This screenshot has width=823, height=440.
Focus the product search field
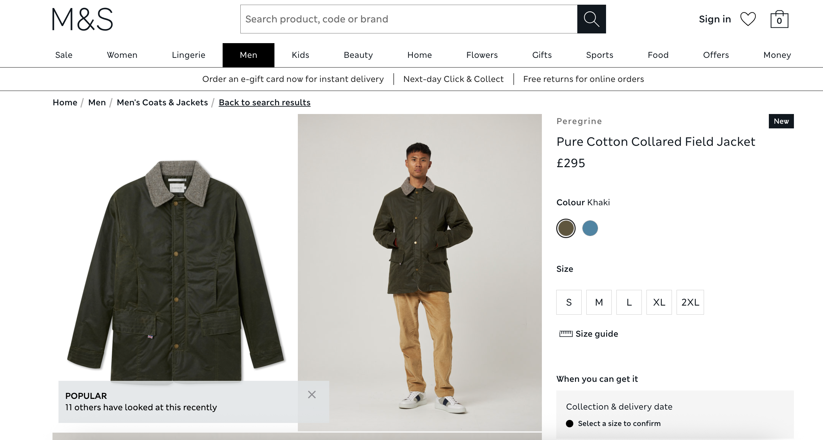[408, 19]
